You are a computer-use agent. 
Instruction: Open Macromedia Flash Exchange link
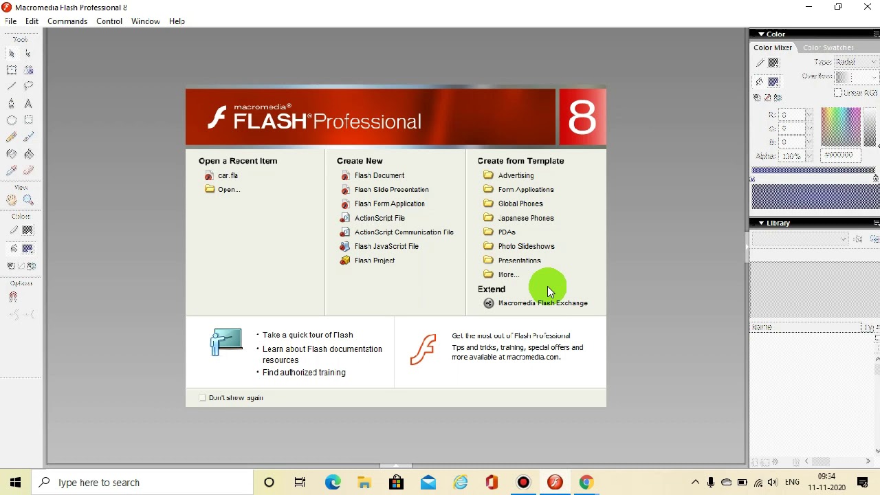point(542,302)
